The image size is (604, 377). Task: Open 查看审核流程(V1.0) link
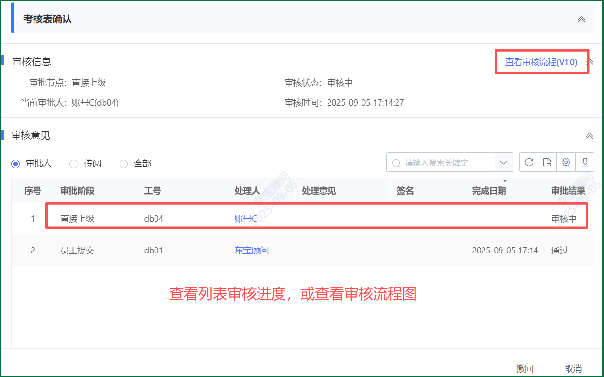(541, 62)
